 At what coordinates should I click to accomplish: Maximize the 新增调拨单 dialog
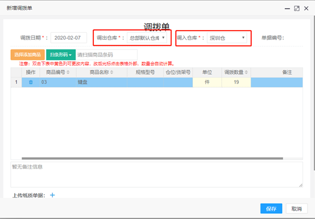tap(297, 9)
